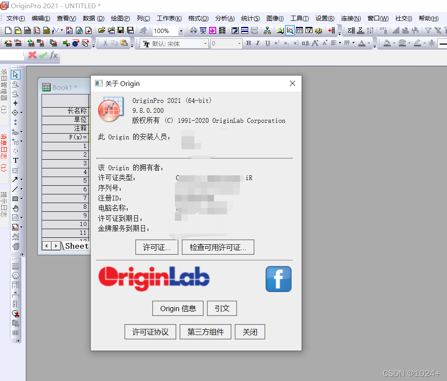Open the 100% zoom level dropdown
This screenshot has width=447, height=381.
(x=181, y=31)
